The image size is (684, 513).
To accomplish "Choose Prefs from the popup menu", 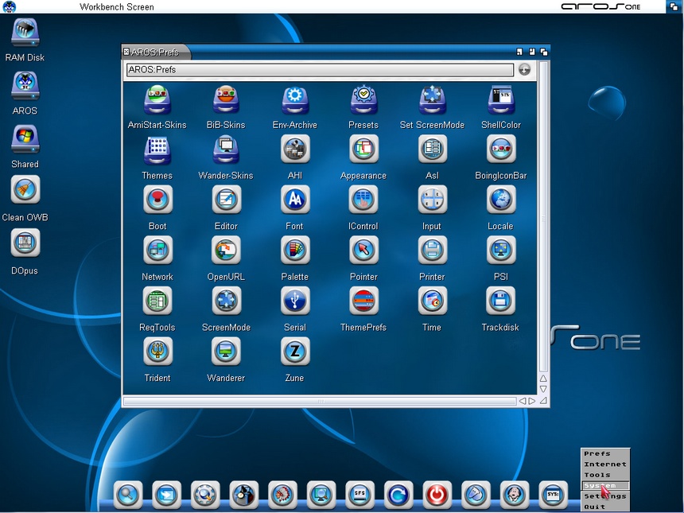I will 597,454.
